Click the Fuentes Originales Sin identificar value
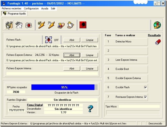The image size is (167, 127). click(62, 100)
